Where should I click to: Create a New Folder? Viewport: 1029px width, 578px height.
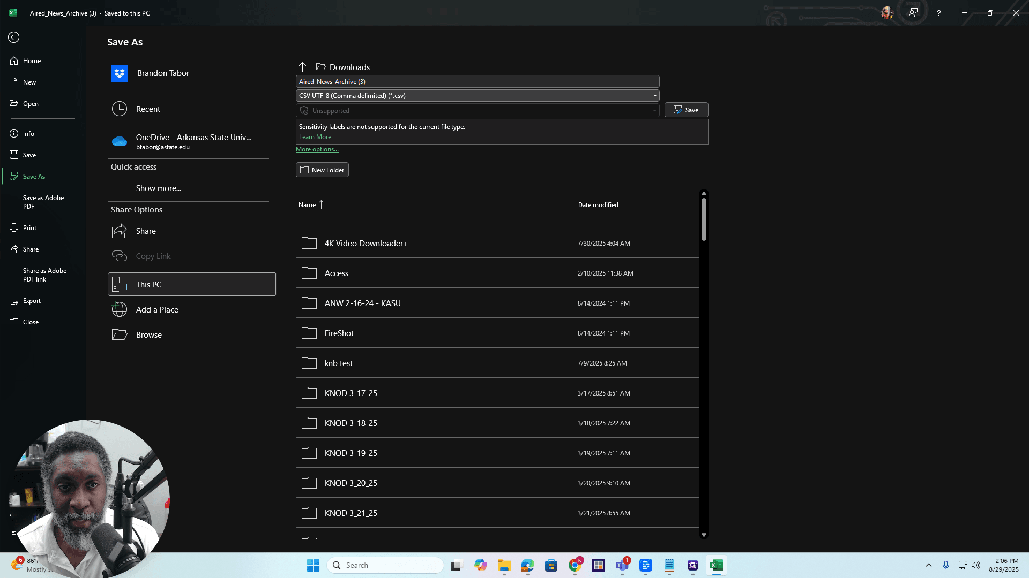[x=322, y=170]
